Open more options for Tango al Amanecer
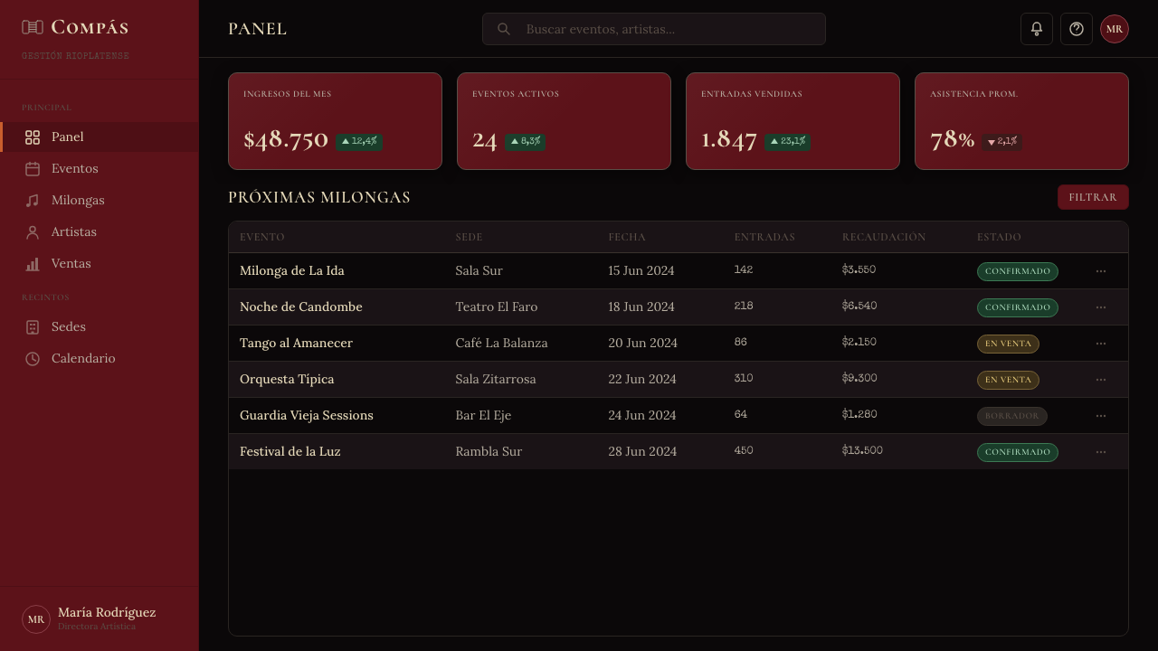 [1101, 344]
